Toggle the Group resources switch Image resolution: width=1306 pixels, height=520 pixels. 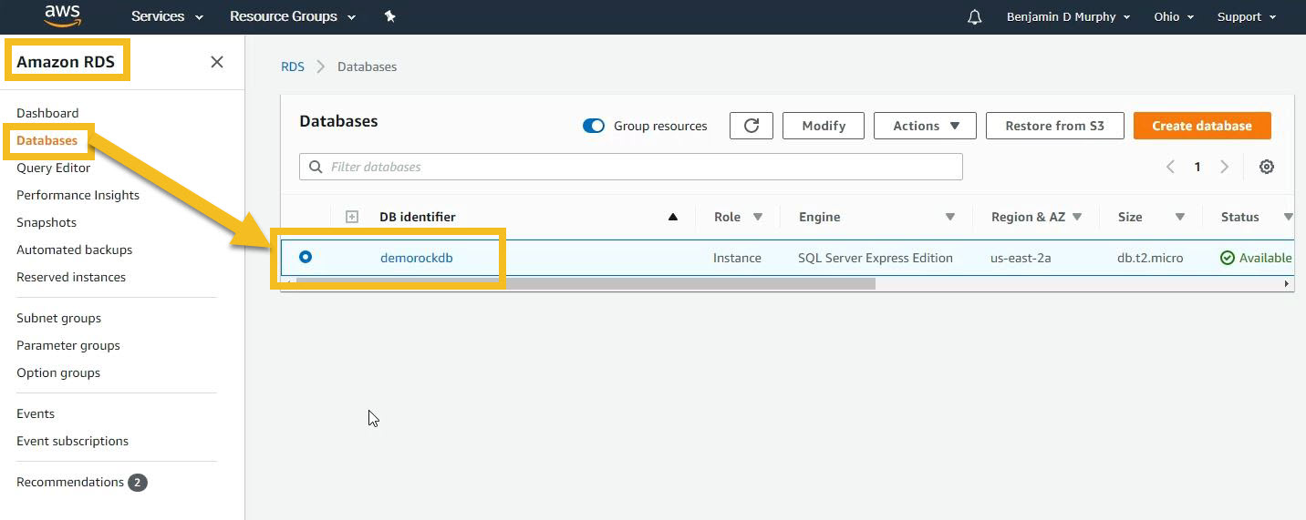coord(594,126)
